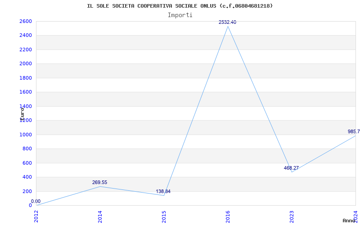This screenshot has height=225, width=360.
Task: Select the 138.84 data label
Action: point(163,192)
